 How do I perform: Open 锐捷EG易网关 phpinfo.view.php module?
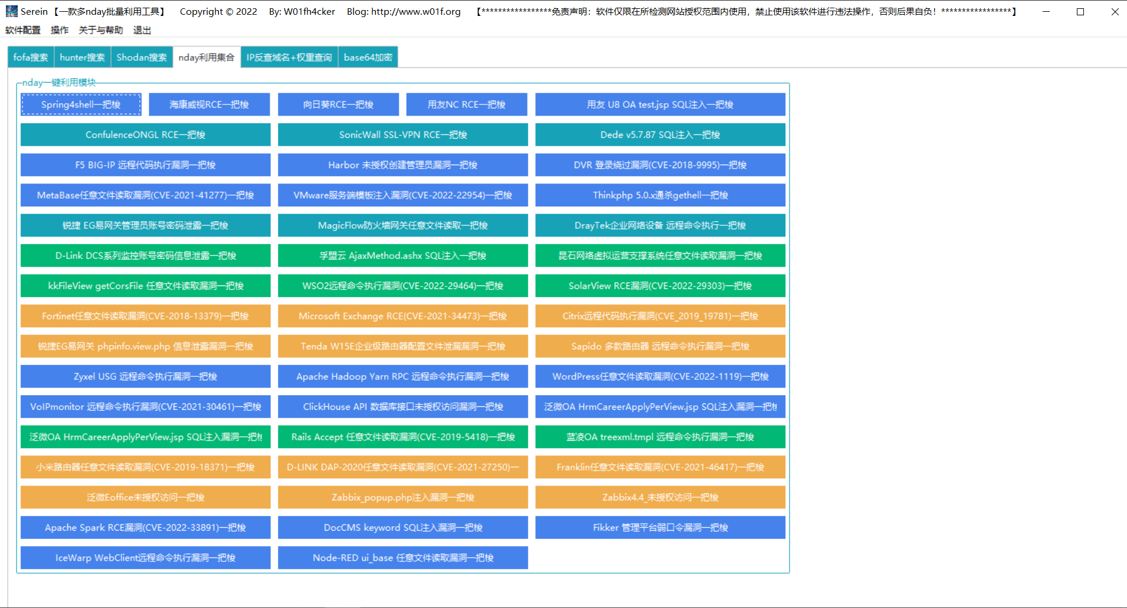[x=146, y=346]
